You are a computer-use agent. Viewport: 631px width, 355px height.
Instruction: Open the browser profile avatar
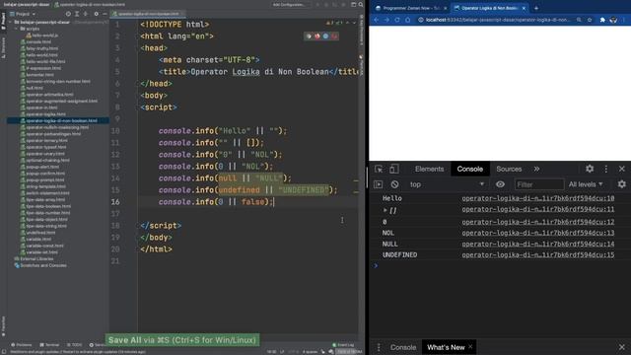(x=613, y=20)
